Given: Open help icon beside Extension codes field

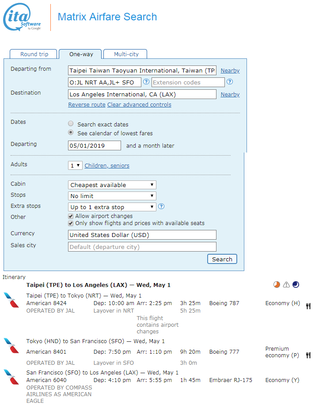Looking at the screenshot, I should click(230, 82).
